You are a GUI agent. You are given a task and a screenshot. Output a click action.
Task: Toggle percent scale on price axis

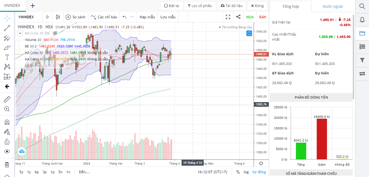pos(238,172)
